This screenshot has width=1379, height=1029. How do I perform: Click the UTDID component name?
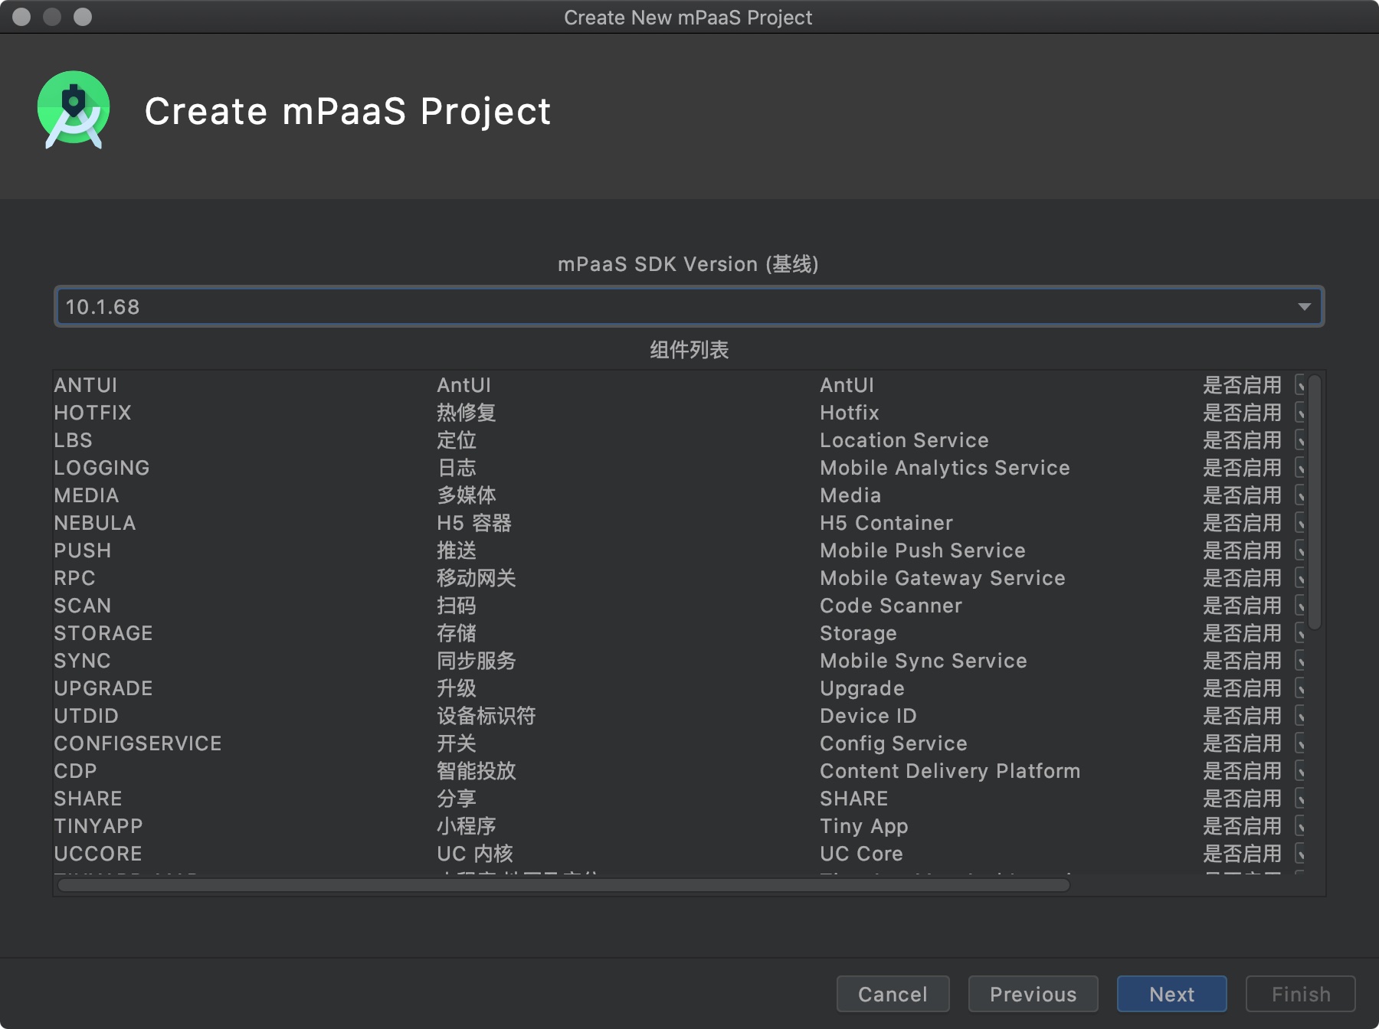click(x=87, y=716)
